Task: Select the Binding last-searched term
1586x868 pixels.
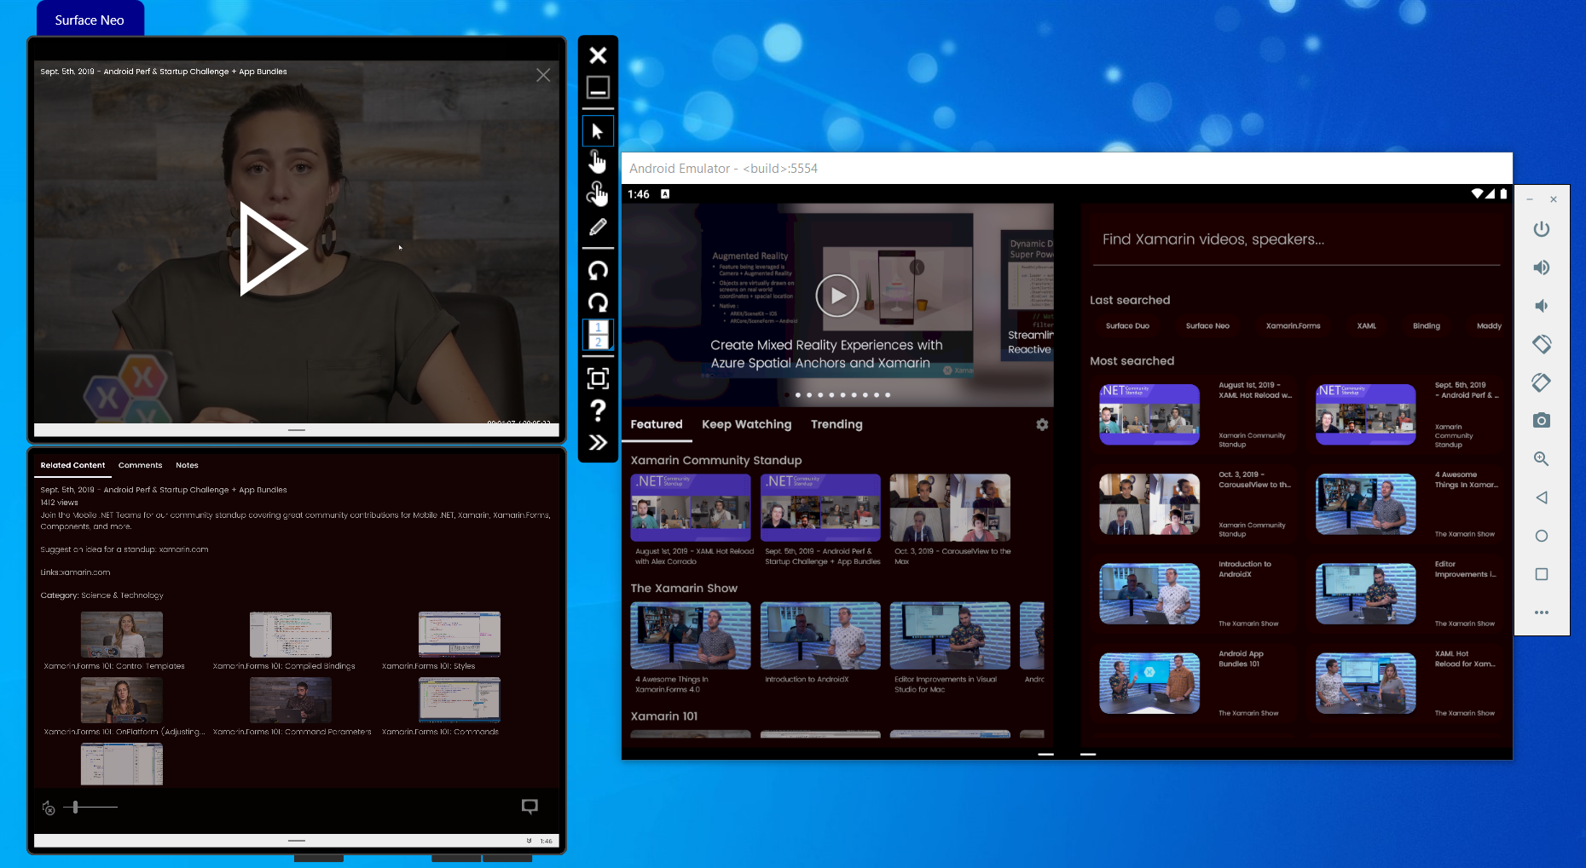Action: 1427,326
